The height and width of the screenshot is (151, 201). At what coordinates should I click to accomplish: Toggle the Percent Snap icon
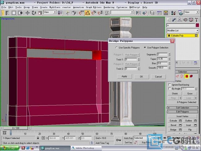[x=94, y=13]
